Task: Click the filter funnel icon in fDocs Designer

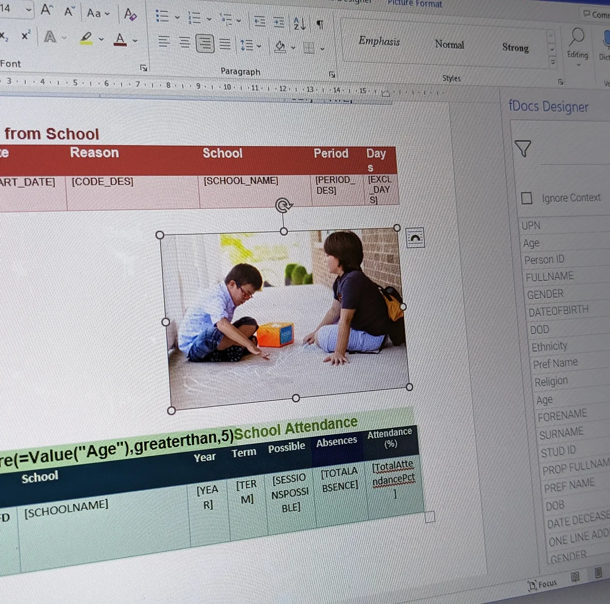Action: (522, 148)
